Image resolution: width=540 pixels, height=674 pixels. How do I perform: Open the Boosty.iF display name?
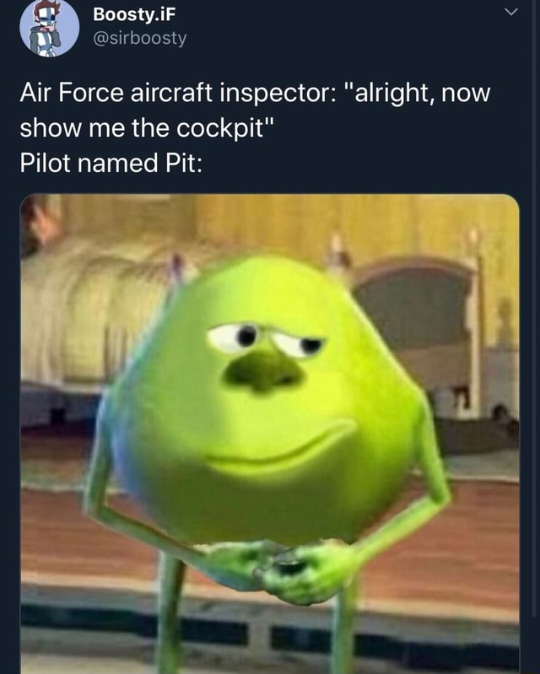tap(134, 13)
